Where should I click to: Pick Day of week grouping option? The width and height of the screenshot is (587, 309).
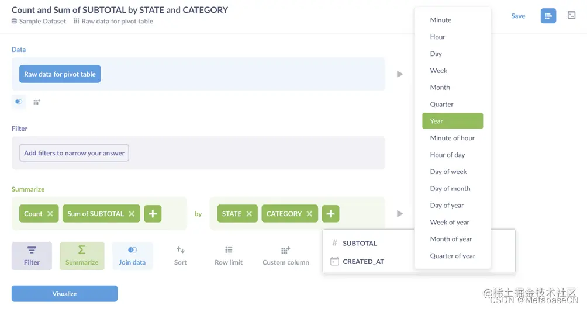(448, 172)
